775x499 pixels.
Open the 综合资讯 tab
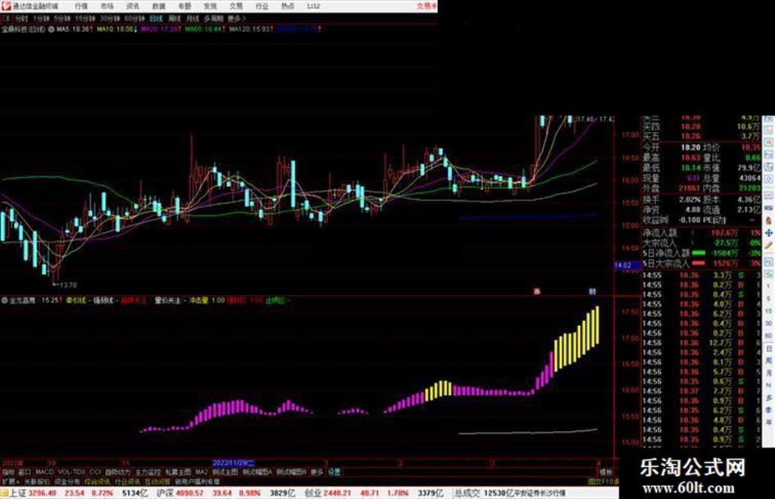coord(98,482)
